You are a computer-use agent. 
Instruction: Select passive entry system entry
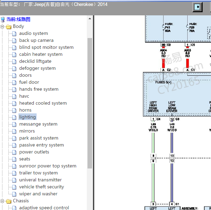[42, 145]
